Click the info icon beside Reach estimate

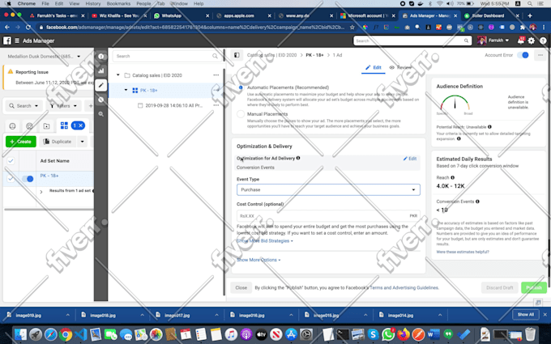coord(453,177)
